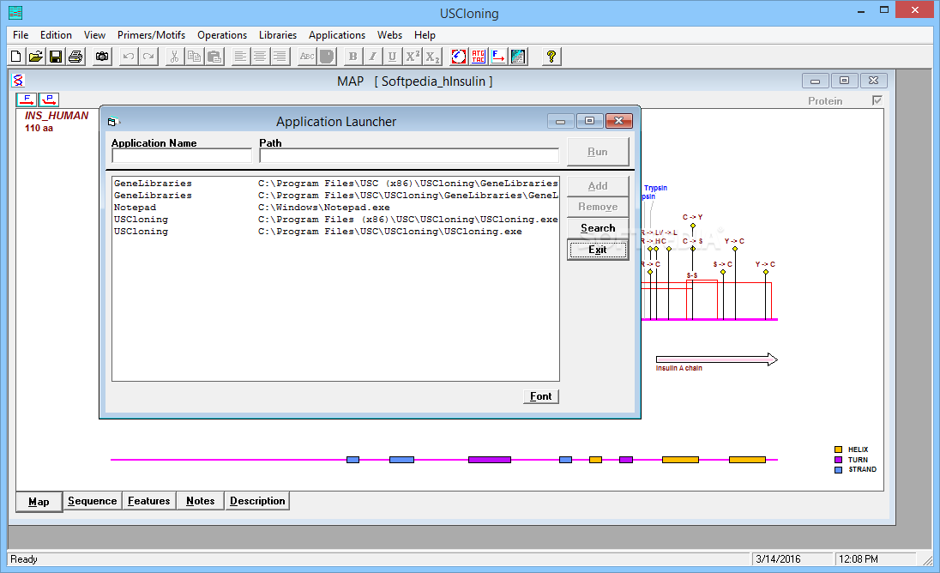Open the Help menu

coord(425,35)
